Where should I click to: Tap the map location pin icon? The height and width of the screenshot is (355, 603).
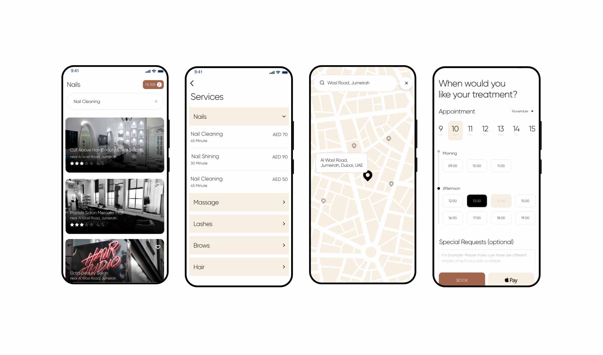367,175
